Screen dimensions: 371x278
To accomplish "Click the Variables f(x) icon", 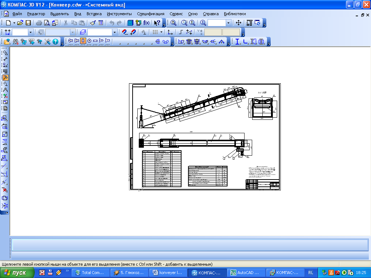I will 146,23.
